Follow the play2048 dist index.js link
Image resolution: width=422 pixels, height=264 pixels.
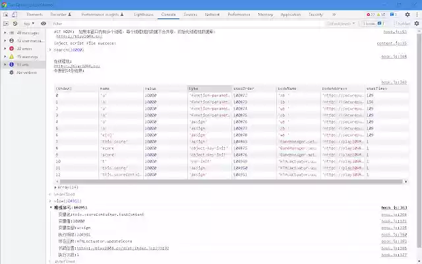(123, 248)
